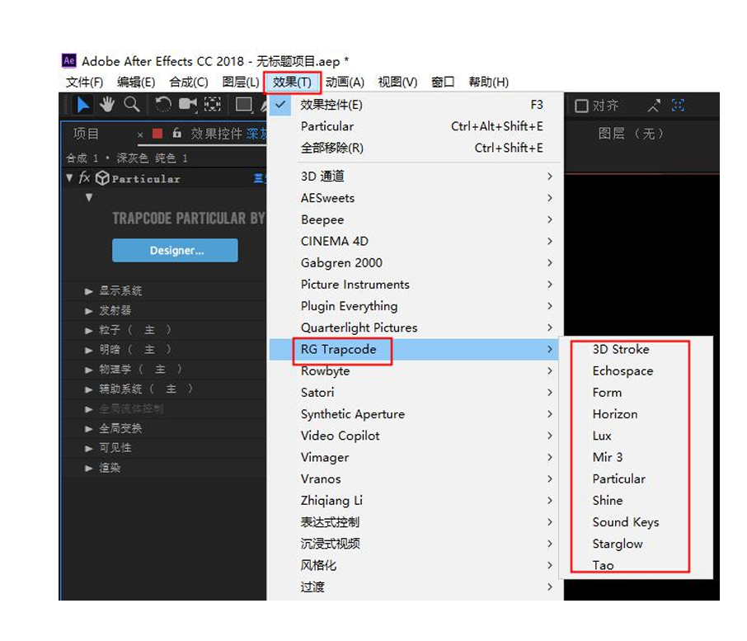The width and height of the screenshot is (747, 641).
Task: Select the Camera tool
Action: coord(188,105)
